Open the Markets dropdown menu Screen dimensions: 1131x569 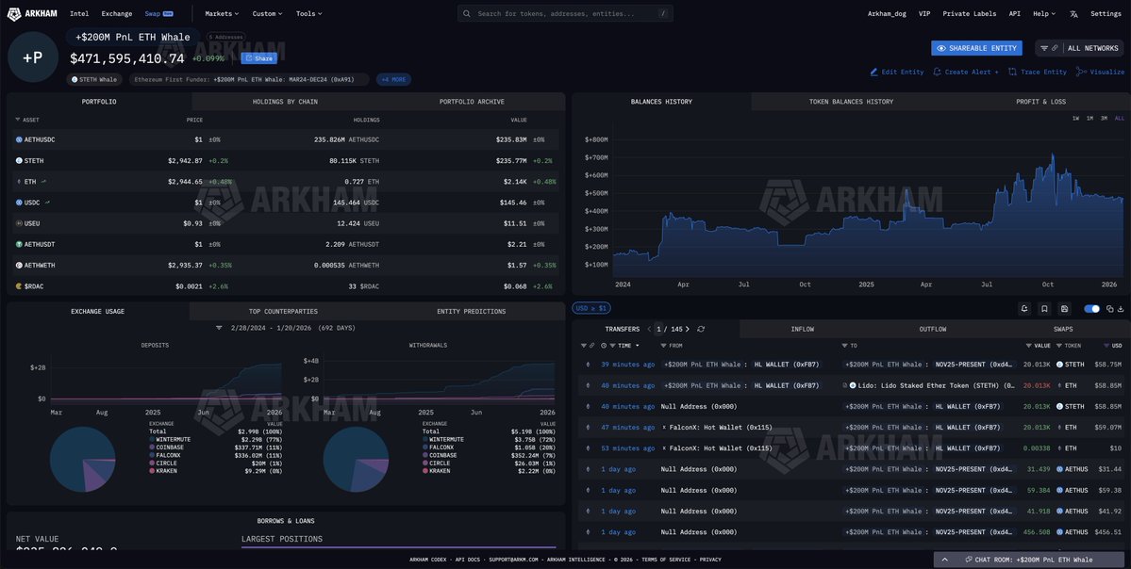[222, 14]
